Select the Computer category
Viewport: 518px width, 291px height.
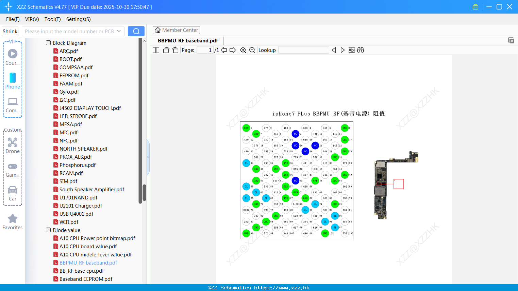tap(13, 105)
